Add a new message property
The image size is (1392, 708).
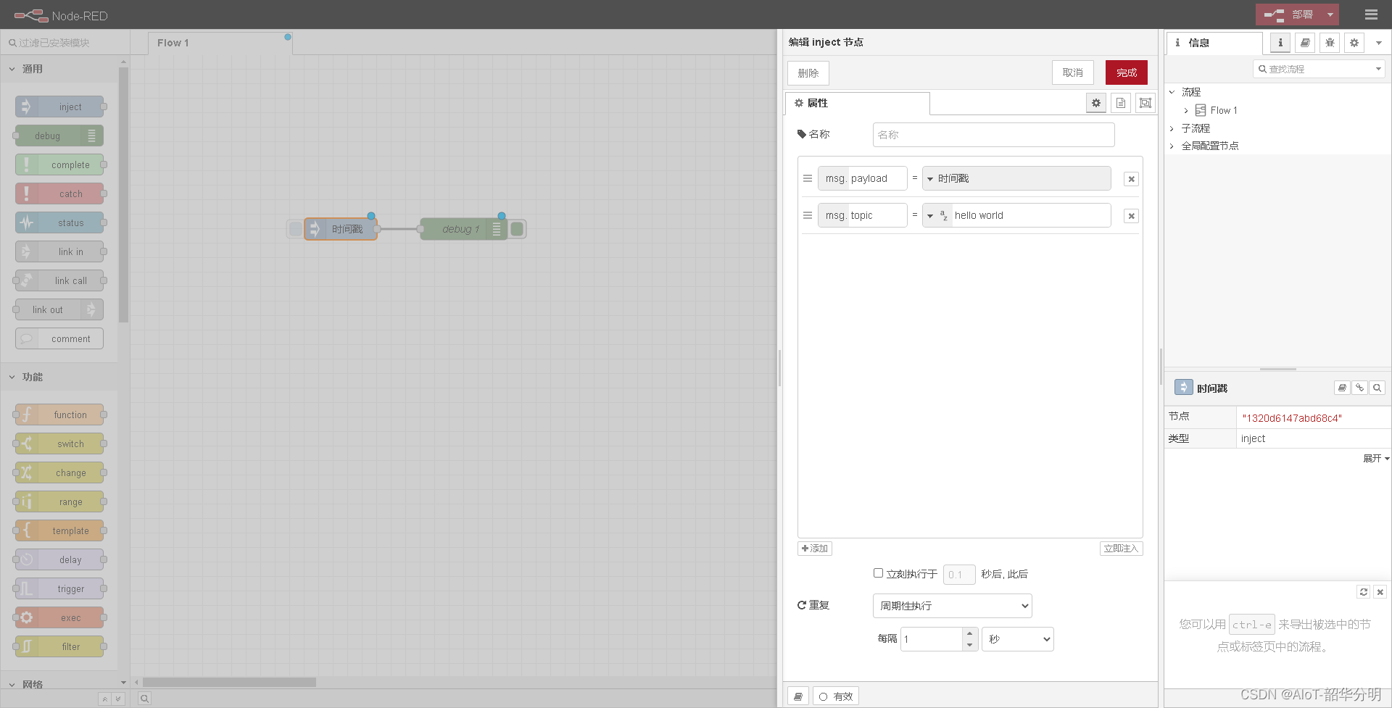815,549
